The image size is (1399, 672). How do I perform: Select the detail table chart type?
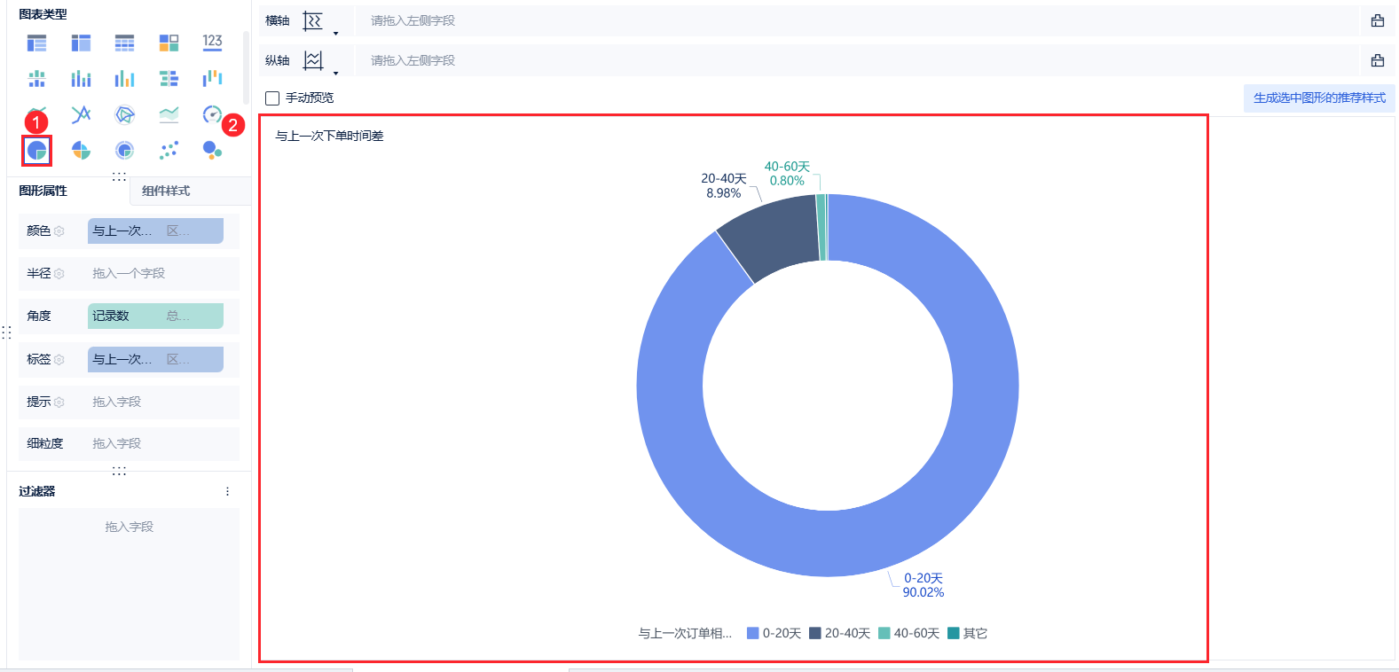point(124,43)
